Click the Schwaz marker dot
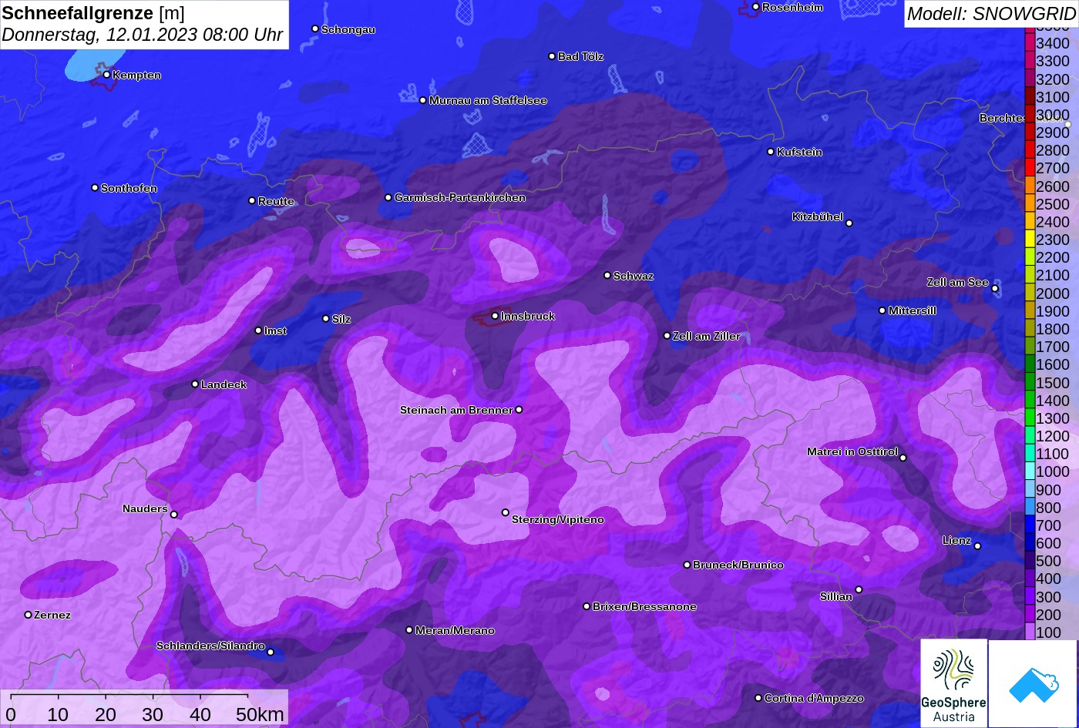Viewport: 1079px width, 728px height. tap(607, 275)
